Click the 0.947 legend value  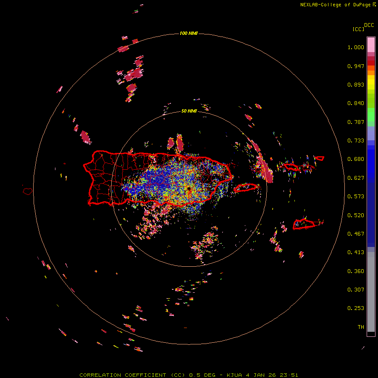[x=356, y=66]
